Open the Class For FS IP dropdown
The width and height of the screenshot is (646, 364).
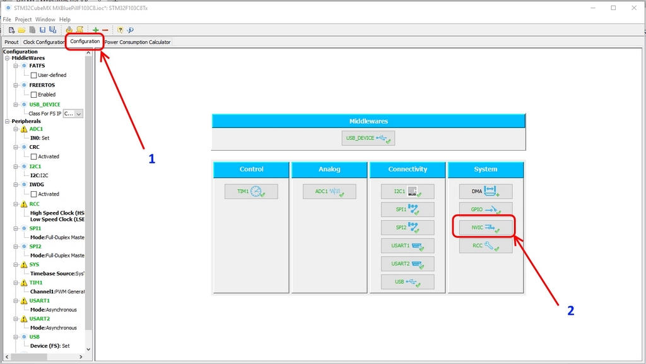(73, 114)
